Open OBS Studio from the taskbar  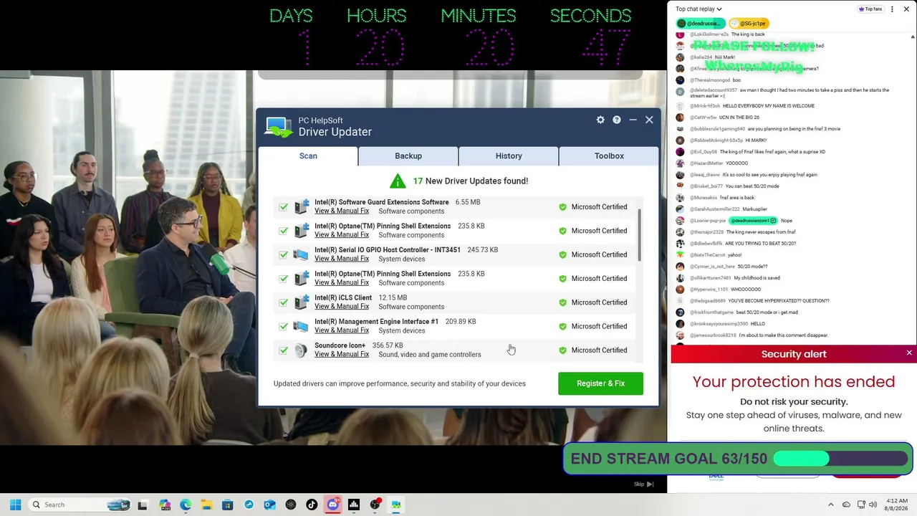point(375,505)
